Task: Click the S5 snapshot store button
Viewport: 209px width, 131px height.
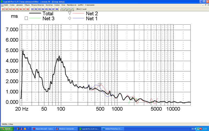Action: tap(17, 9)
